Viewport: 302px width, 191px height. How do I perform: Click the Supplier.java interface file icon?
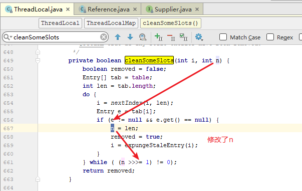pos(149,9)
